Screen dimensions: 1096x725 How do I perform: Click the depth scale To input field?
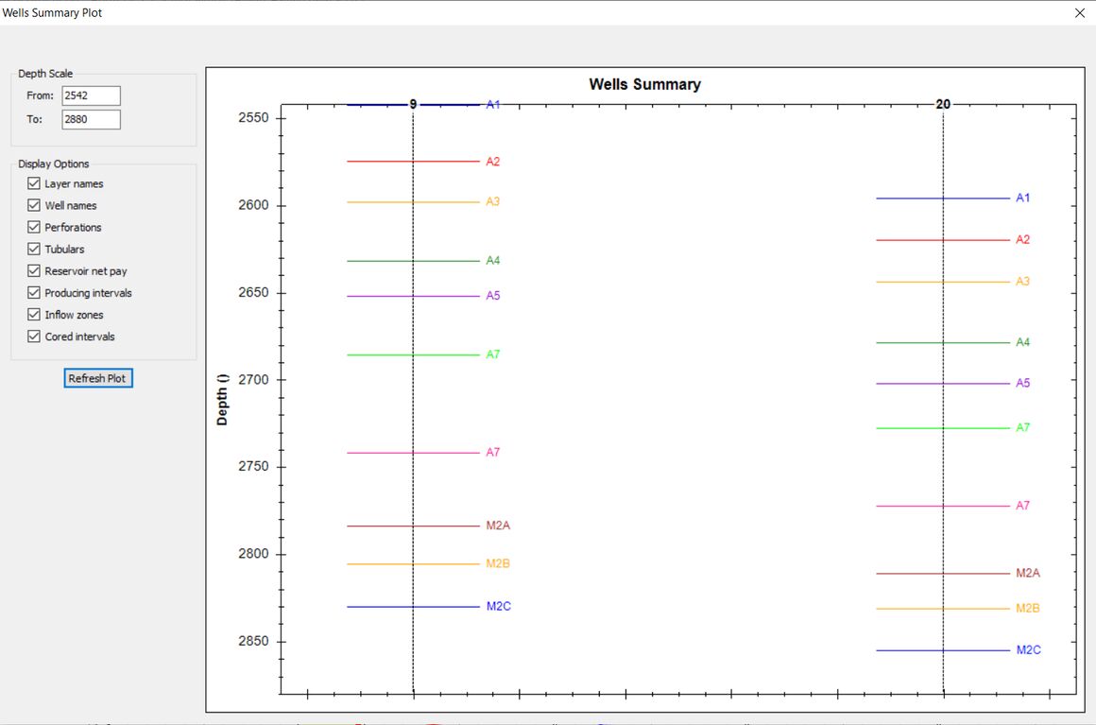click(x=91, y=120)
